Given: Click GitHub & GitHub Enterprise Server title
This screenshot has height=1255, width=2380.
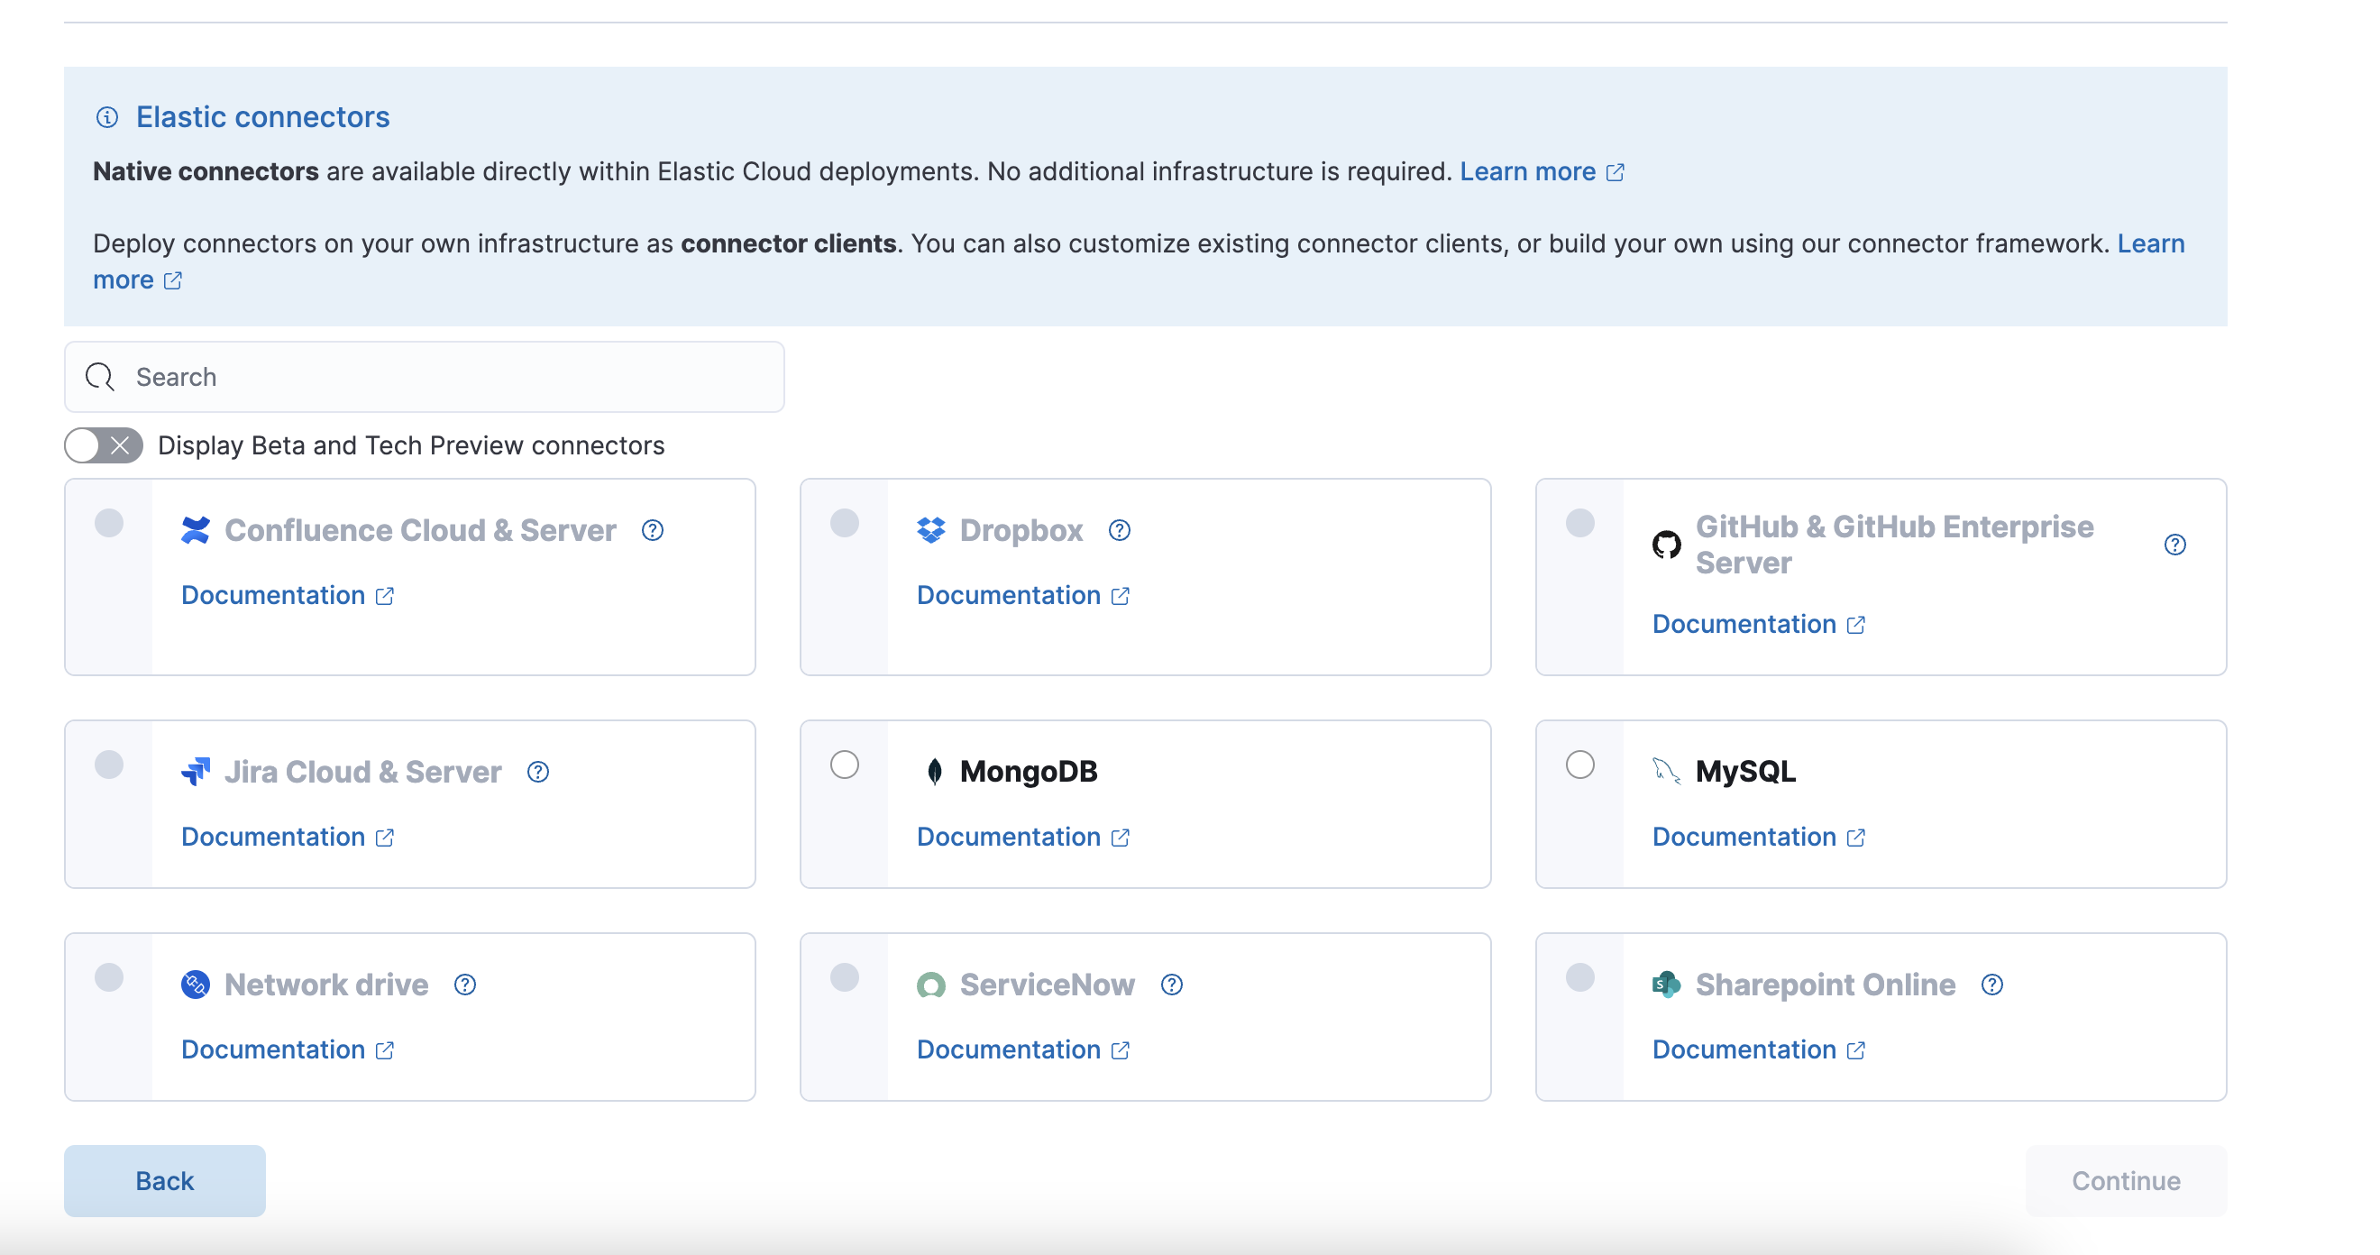Looking at the screenshot, I should (1894, 545).
